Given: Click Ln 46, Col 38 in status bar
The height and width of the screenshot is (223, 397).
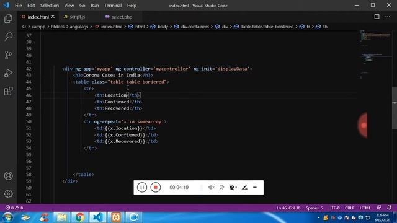Looking at the screenshot, I should click(x=288, y=208).
